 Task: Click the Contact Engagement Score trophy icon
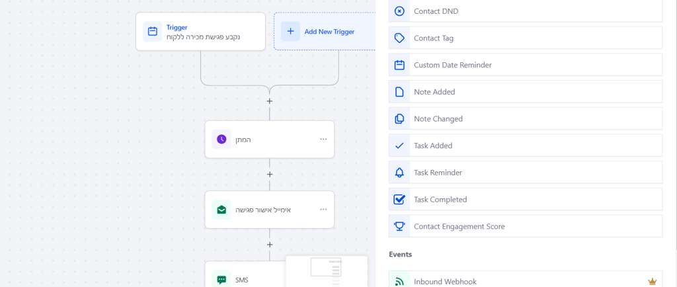coord(399,226)
